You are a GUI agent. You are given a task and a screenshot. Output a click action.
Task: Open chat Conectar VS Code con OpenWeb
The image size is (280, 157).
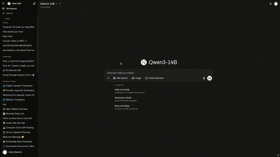18,27
